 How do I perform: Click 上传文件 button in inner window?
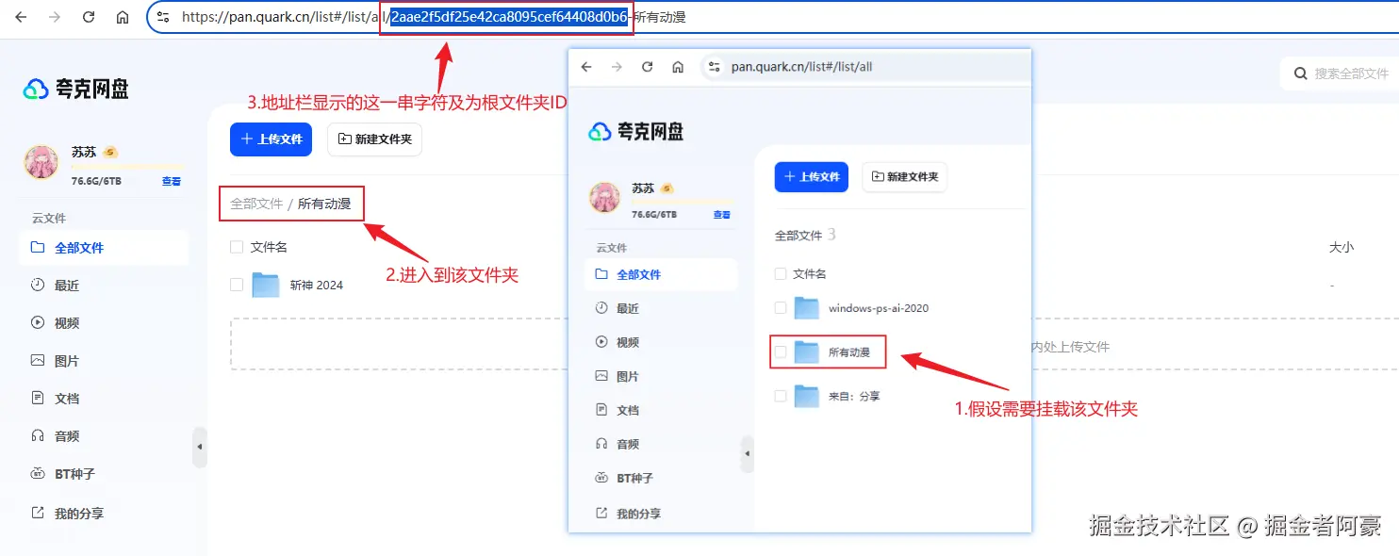click(x=812, y=176)
